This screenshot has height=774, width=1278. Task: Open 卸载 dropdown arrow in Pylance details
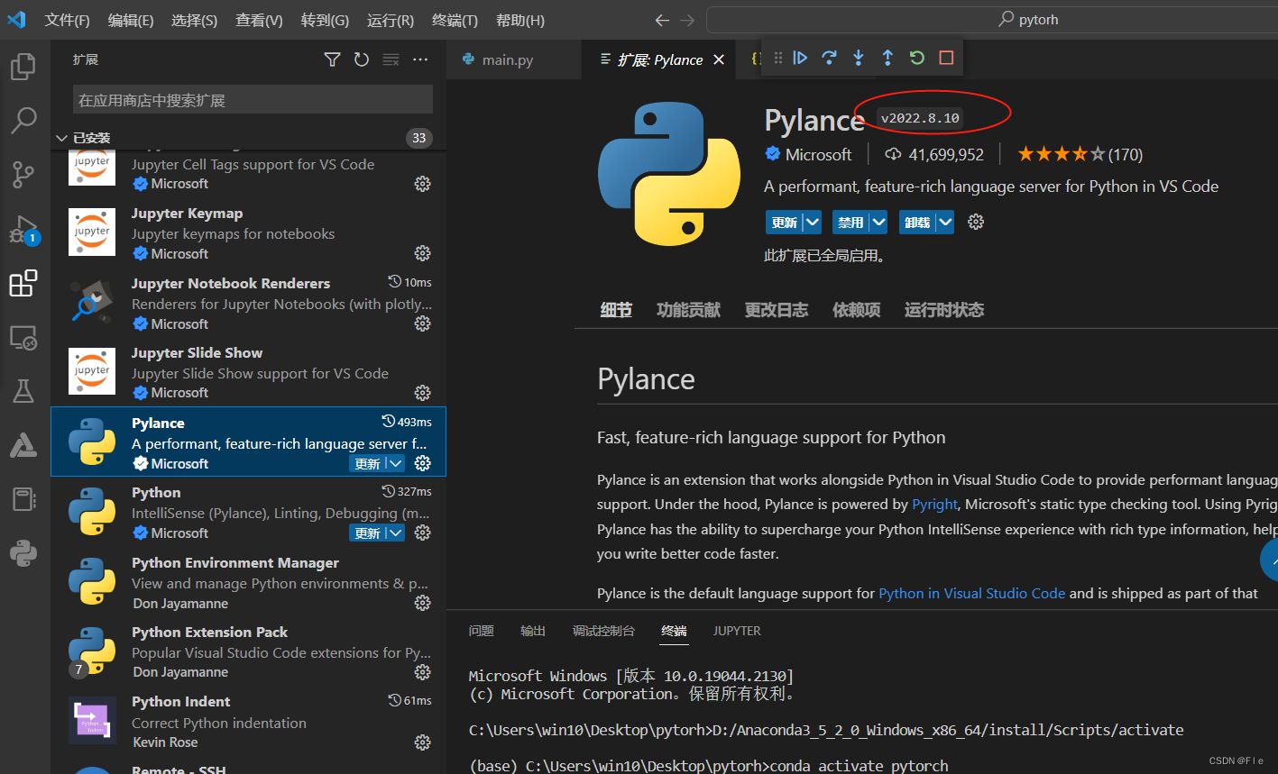click(944, 222)
